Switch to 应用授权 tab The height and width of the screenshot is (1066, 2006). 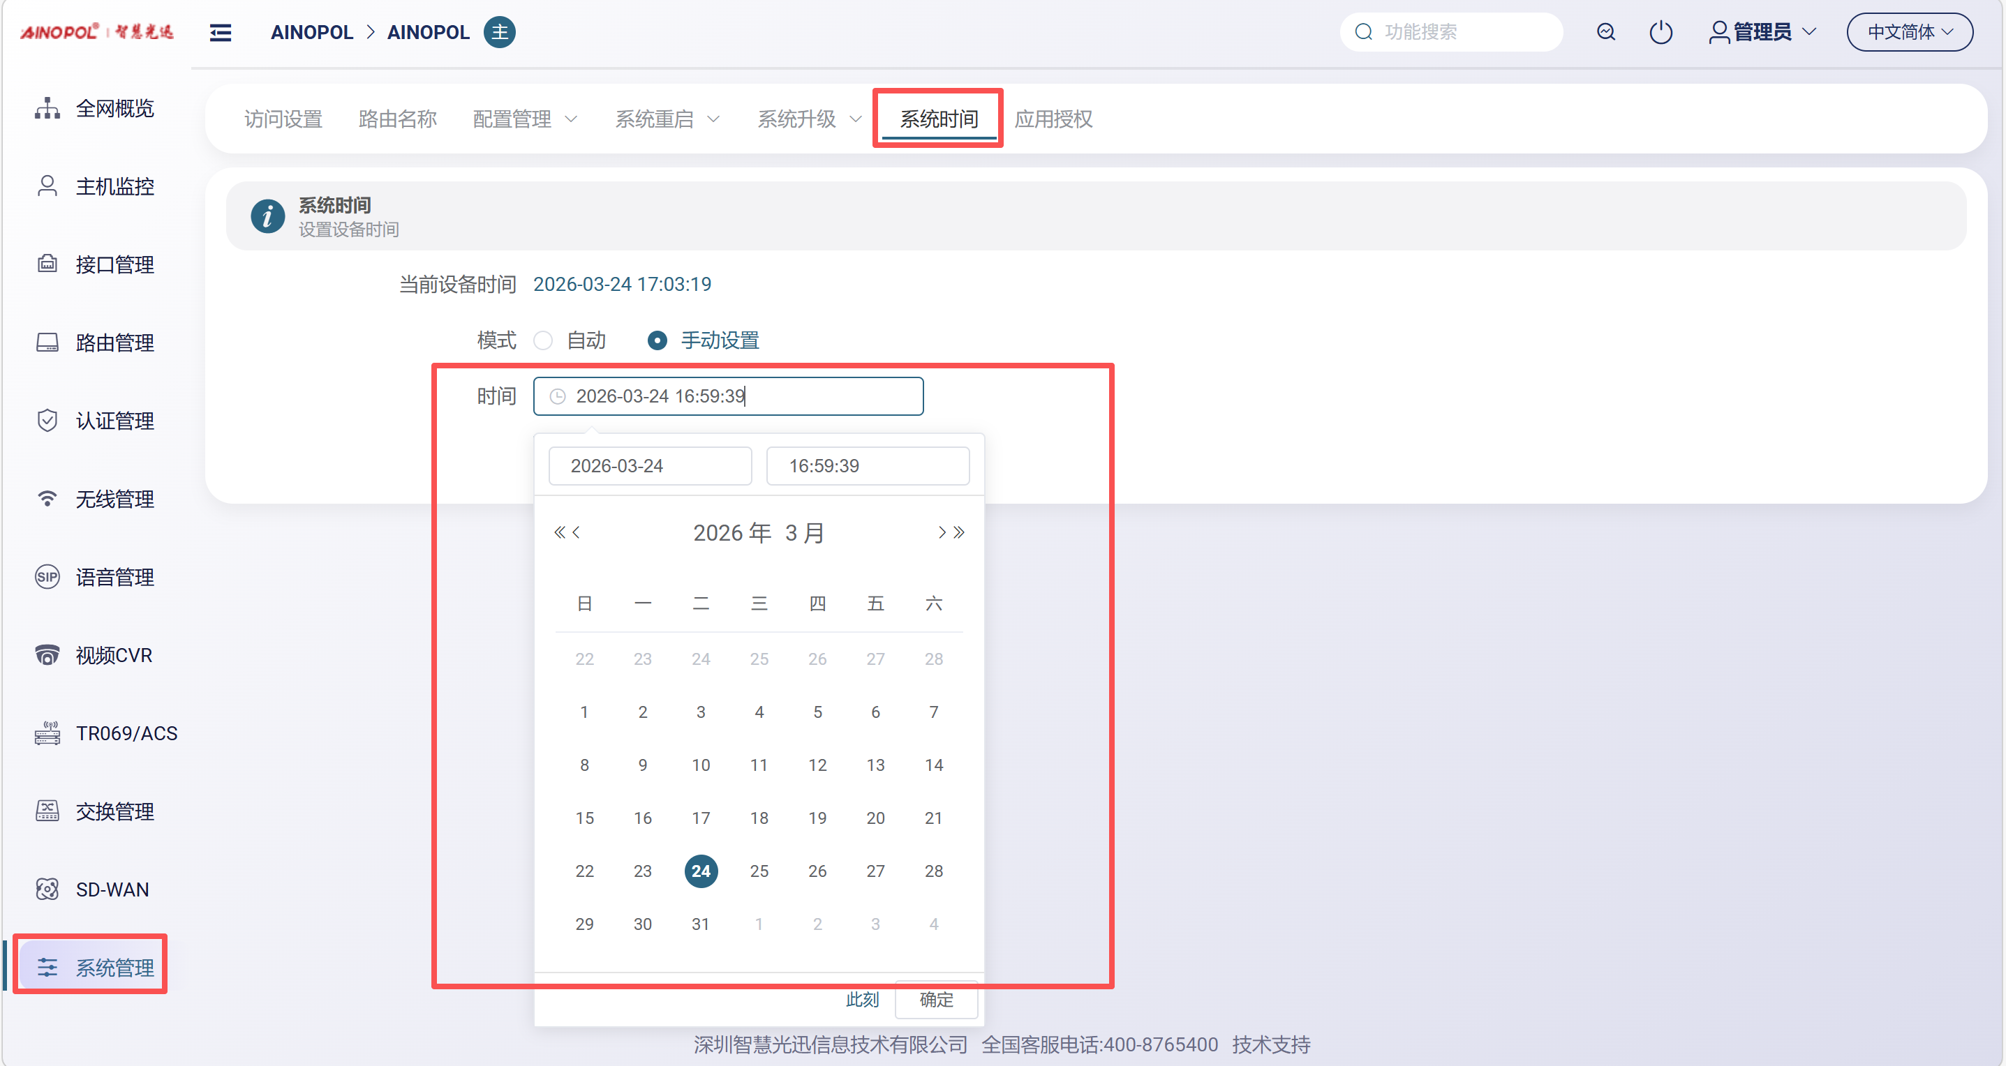[x=1053, y=119]
